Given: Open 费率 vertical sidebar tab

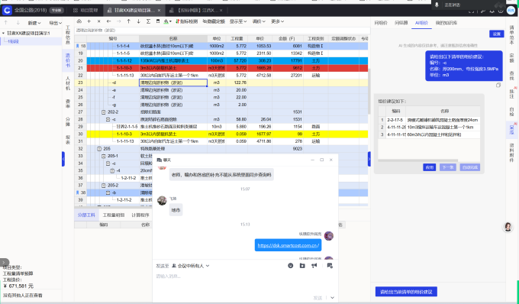Looking at the screenshot, I should (x=67, y=104).
